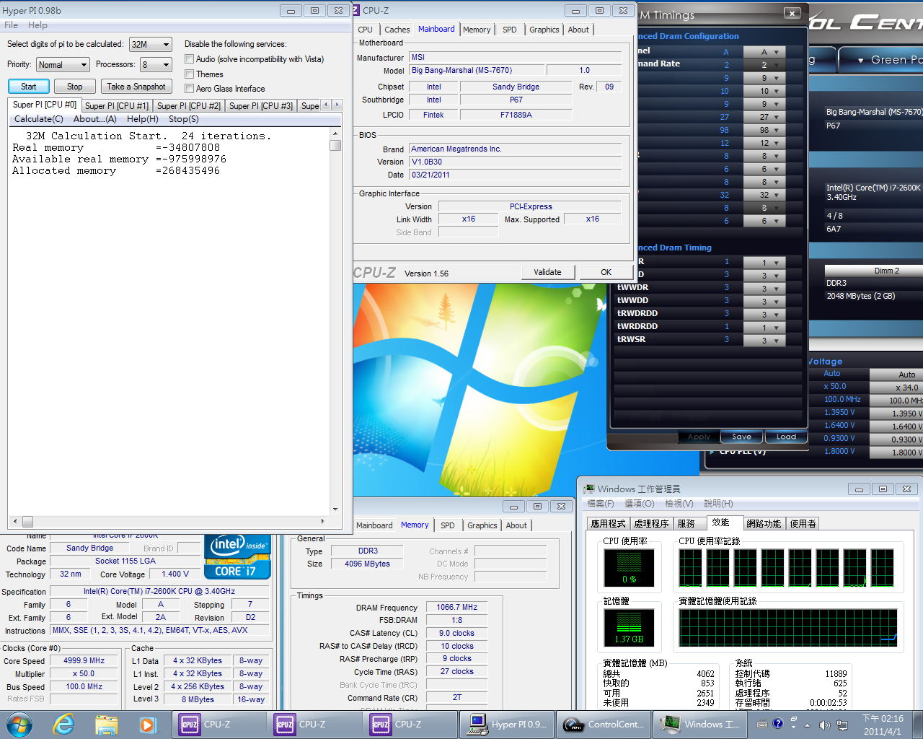The width and height of the screenshot is (923, 739).
Task: Switch to Hyper PI via taskbar button
Action: [507, 725]
